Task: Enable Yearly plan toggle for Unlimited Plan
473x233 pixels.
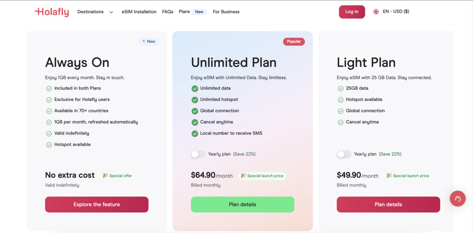Action: pos(198,154)
